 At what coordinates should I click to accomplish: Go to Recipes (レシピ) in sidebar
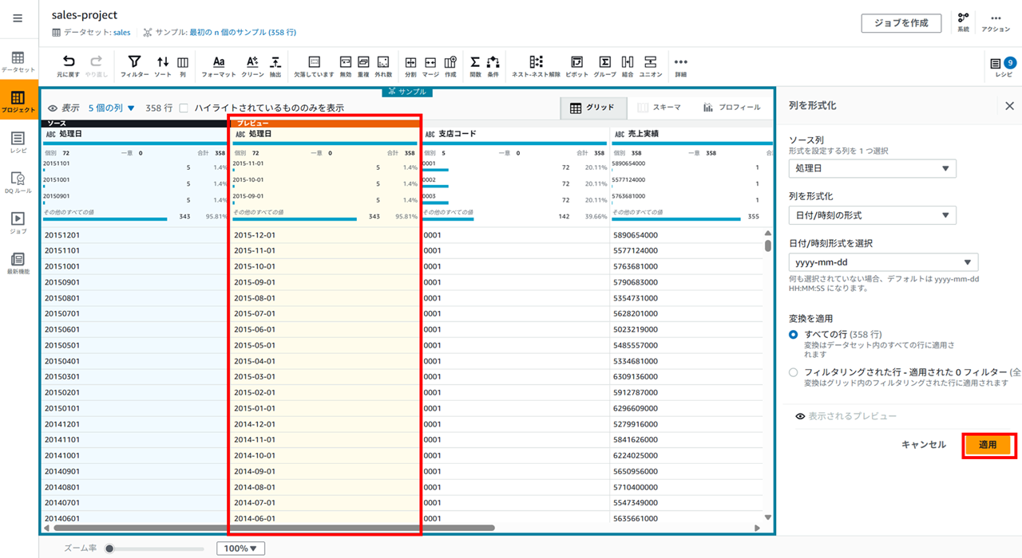coord(18,143)
